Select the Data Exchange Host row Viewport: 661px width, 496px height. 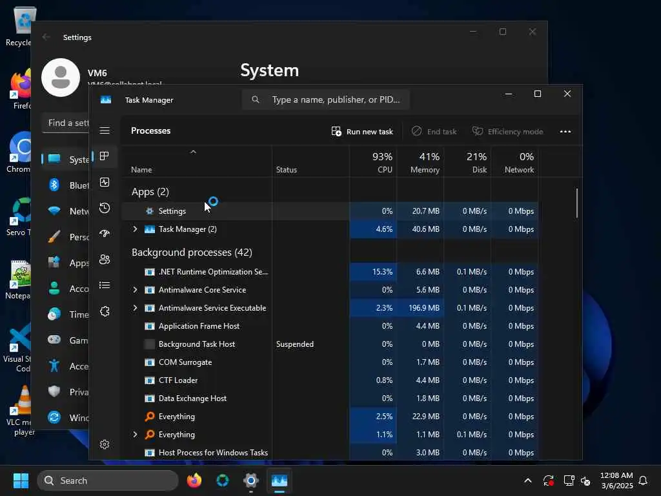(330, 398)
